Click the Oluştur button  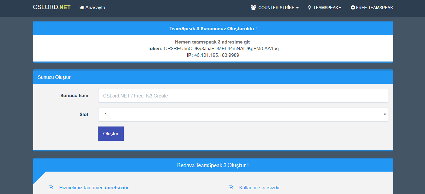click(x=111, y=133)
